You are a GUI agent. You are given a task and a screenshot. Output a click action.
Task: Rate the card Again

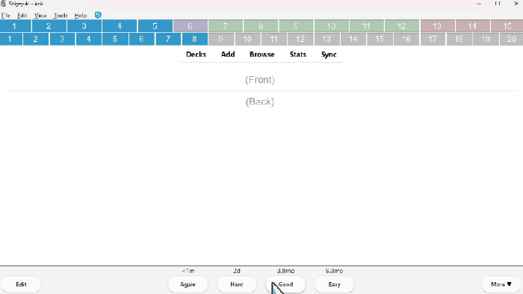click(x=188, y=284)
